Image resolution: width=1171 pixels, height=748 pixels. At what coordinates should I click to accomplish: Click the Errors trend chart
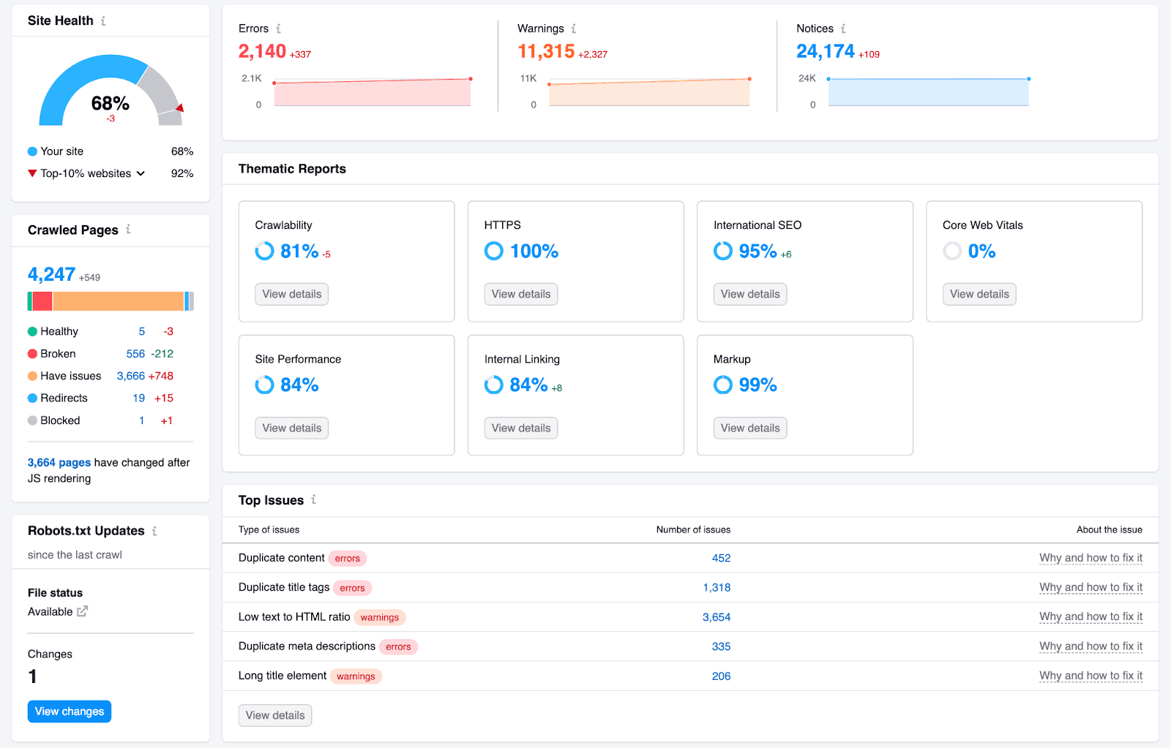(372, 92)
